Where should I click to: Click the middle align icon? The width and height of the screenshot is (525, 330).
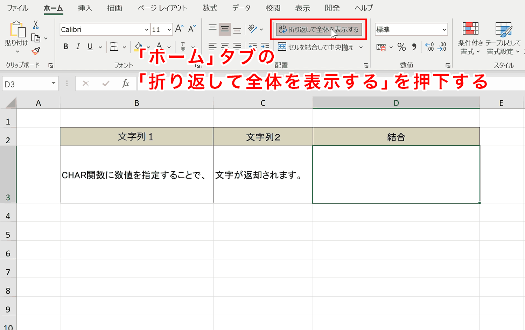click(225, 29)
